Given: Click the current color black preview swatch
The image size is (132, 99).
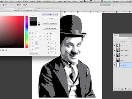Looking at the screenshot, I should 33,23.
